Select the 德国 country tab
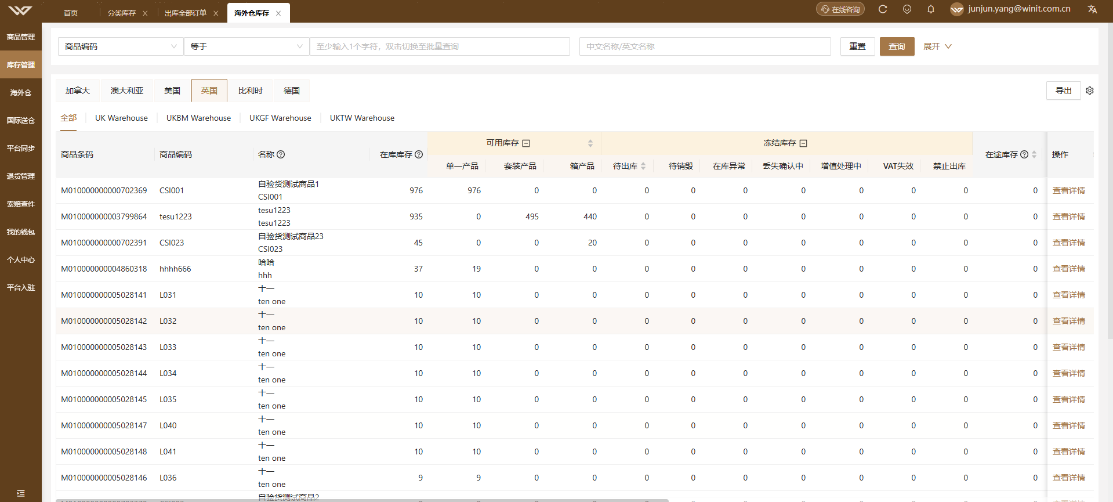The height and width of the screenshot is (502, 1113). point(292,91)
